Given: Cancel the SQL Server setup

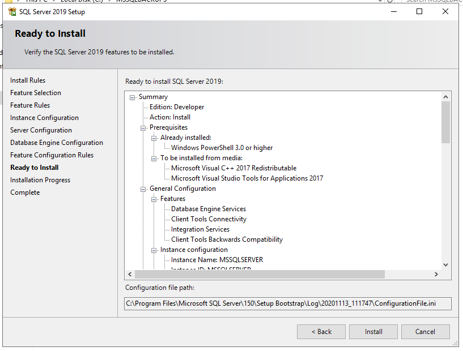Looking at the screenshot, I should 426,332.
